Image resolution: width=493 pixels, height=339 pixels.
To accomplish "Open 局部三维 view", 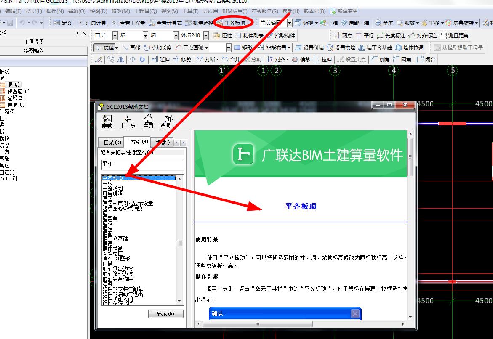I will coord(355,23).
